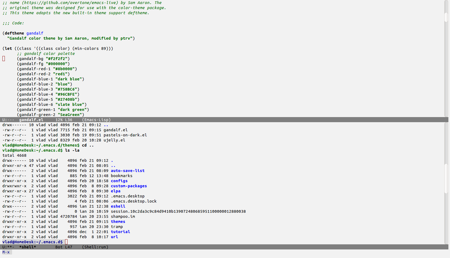
Task: Click the "SeaGreen" string
Action: 70,115
